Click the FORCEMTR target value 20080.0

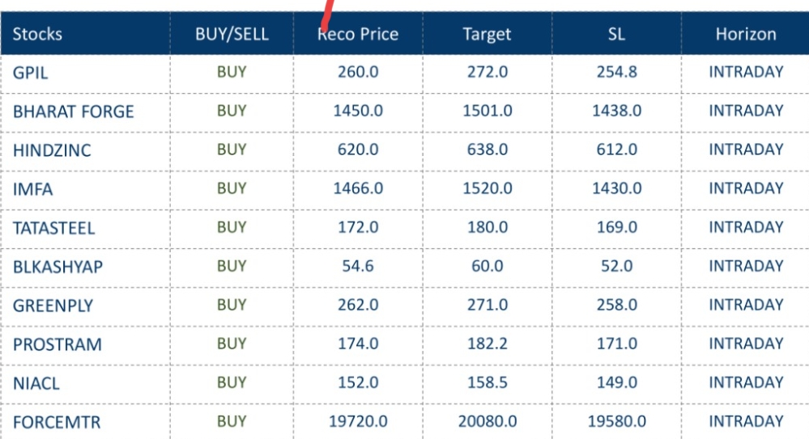[488, 421]
